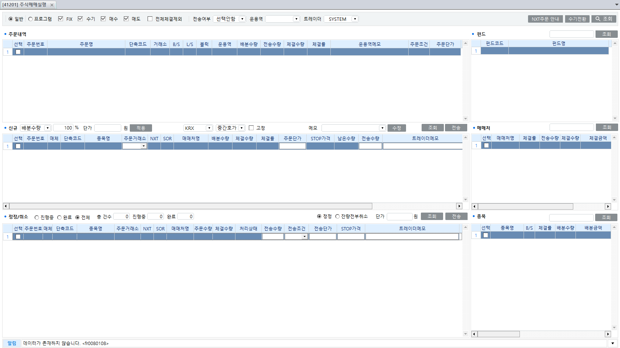Click the percentage field showing 100
The height and width of the screenshot is (348, 620).
[63, 128]
